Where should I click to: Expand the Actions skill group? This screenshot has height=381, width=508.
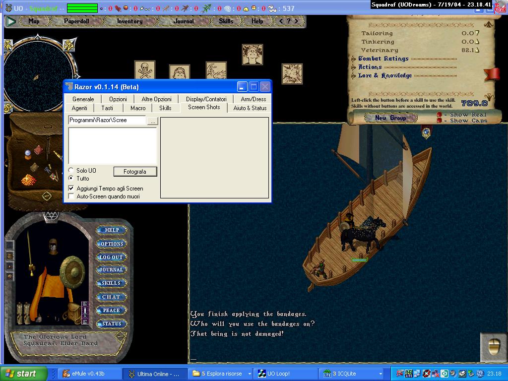(x=354, y=67)
